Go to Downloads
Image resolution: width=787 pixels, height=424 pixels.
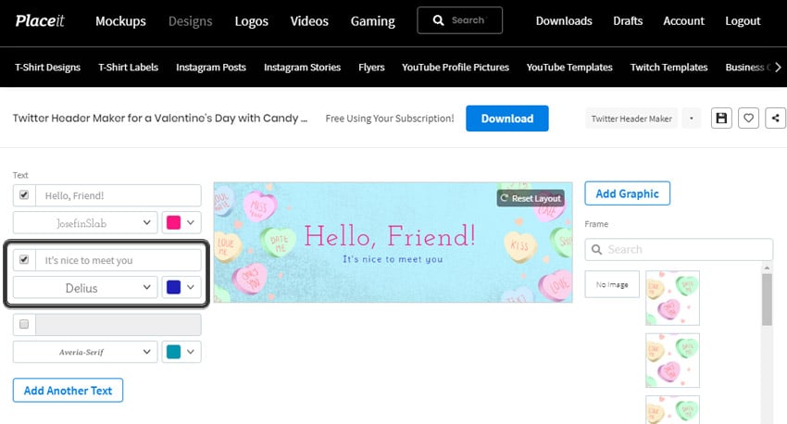(564, 21)
